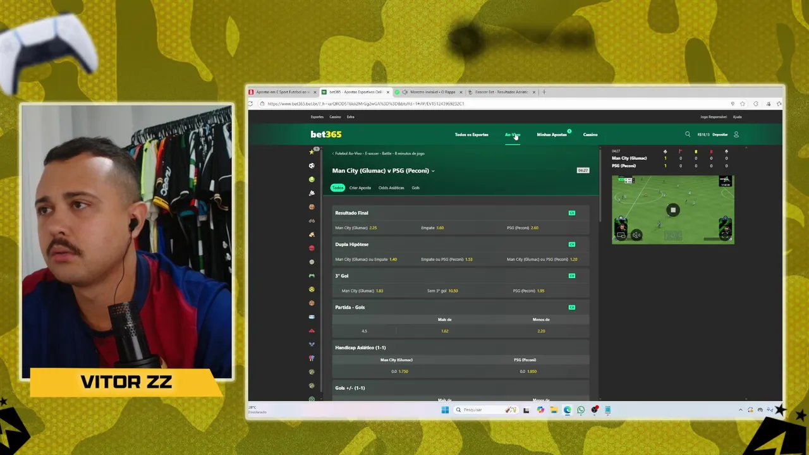Screen dimensions: 809x455
Task: Stop the live match stream
Action: [x=672, y=210]
